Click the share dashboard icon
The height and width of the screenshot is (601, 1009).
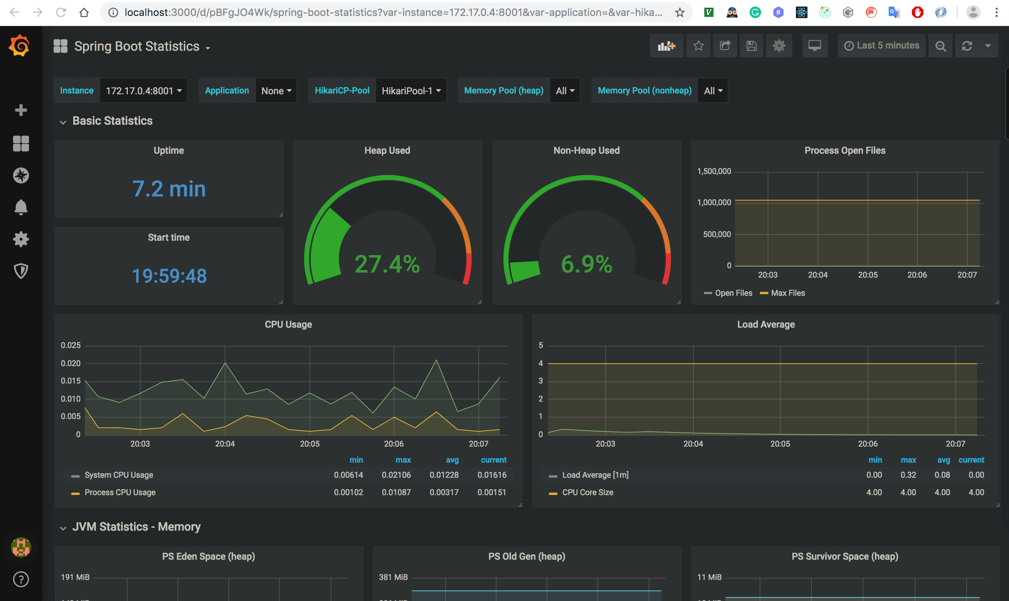(x=725, y=46)
